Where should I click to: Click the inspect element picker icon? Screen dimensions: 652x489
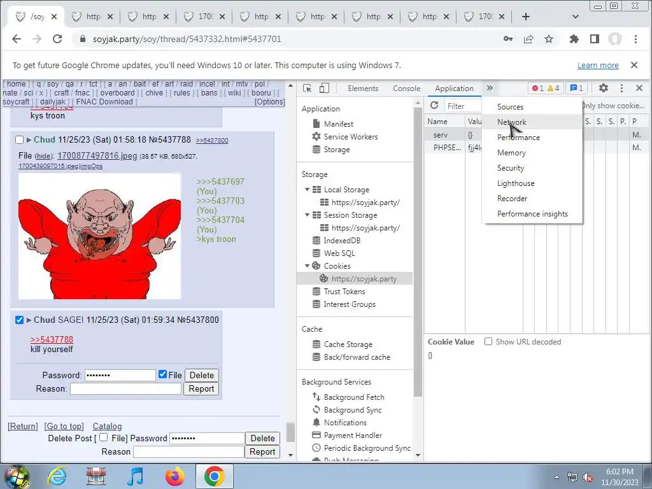coord(308,88)
